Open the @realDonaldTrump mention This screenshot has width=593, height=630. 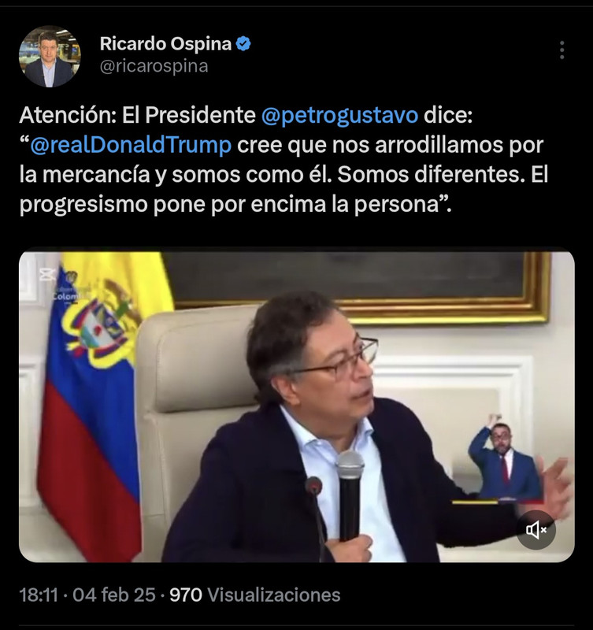pos(131,145)
